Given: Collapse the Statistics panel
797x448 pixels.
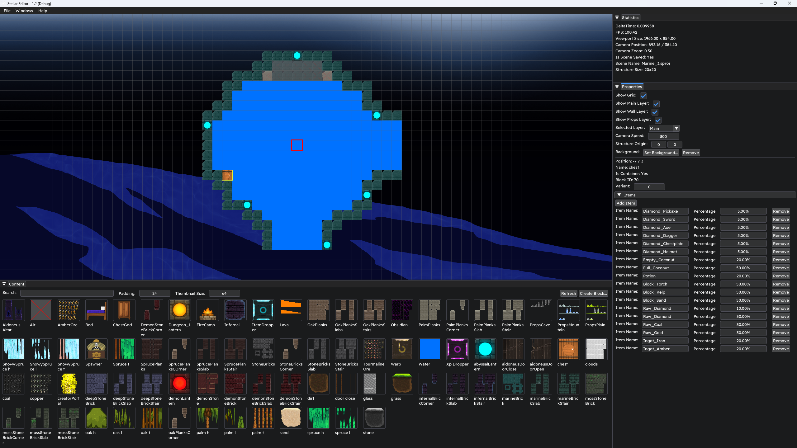Looking at the screenshot, I should tap(617, 18).
